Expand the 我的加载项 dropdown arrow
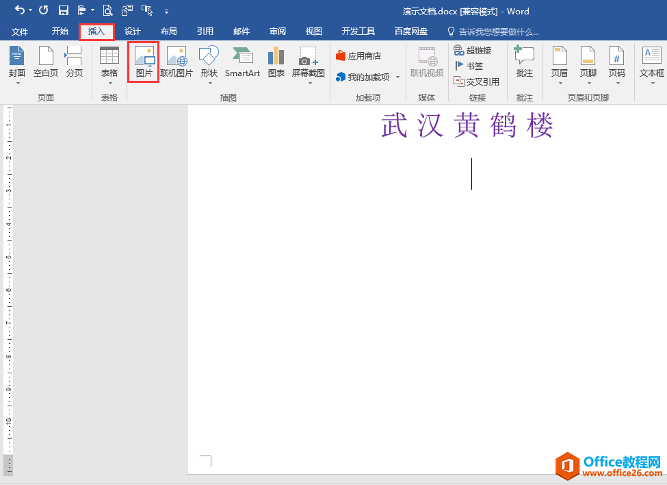This screenshot has width=667, height=485. 397,77
